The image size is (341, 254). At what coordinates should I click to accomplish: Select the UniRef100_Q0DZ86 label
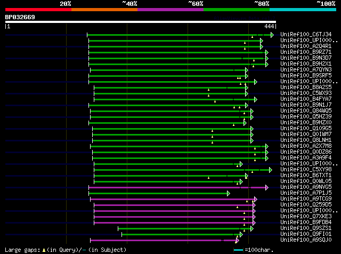[306, 152]
